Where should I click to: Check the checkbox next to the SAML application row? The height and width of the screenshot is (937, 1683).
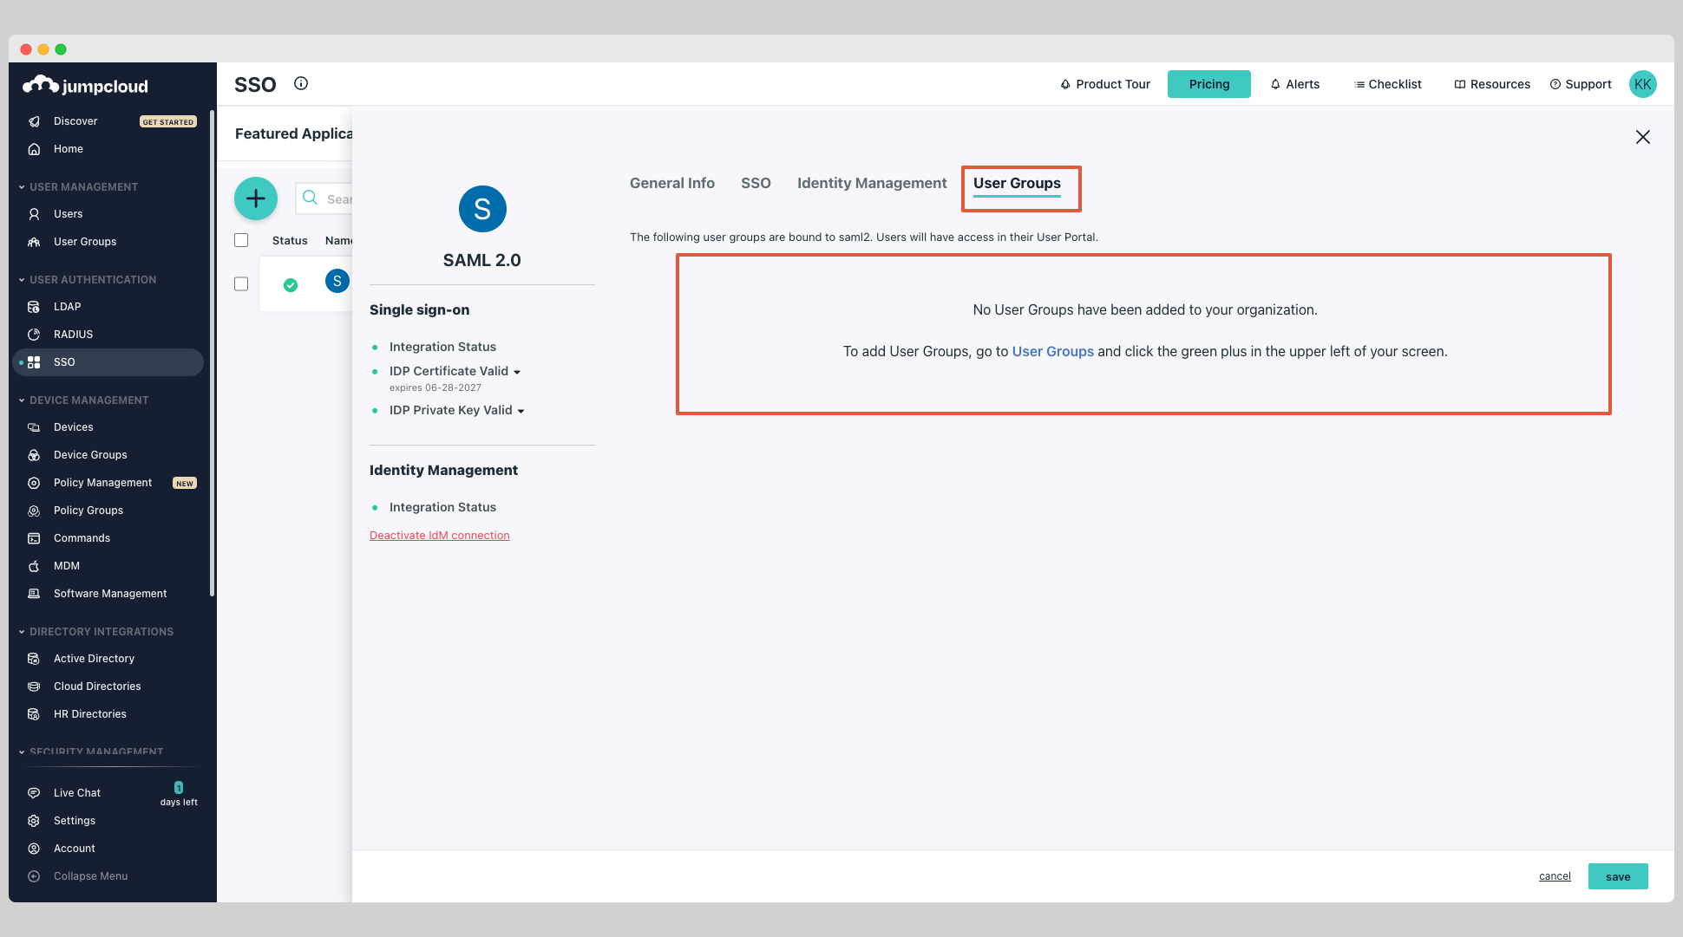240,283
